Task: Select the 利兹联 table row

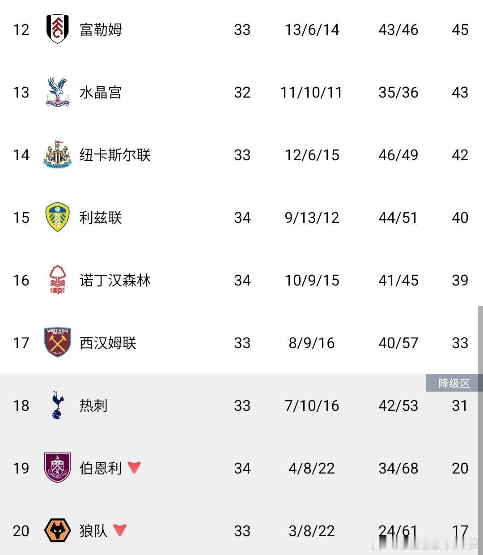Action: pyautogui.click(x=241, y=218)
